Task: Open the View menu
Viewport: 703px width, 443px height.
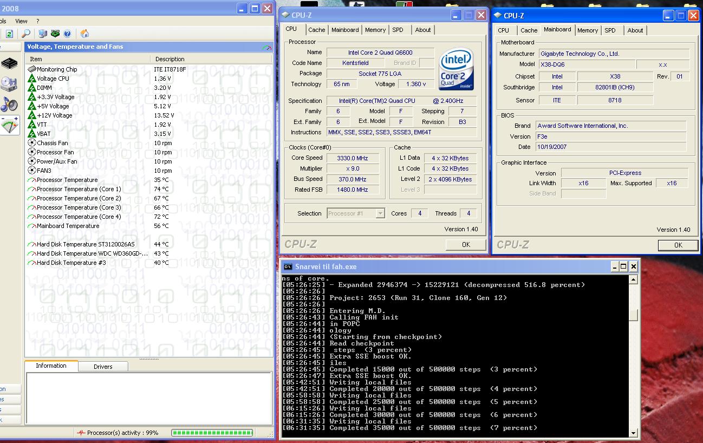Action: [x=21, y=21]
